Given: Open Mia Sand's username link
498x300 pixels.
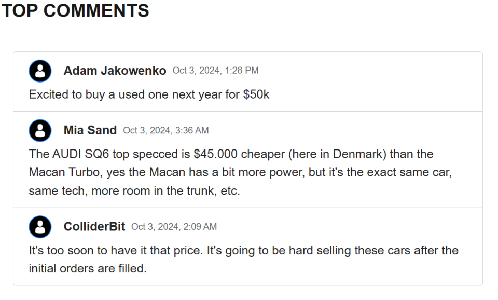Looking at the screenshot, I should tap(90, 130).
